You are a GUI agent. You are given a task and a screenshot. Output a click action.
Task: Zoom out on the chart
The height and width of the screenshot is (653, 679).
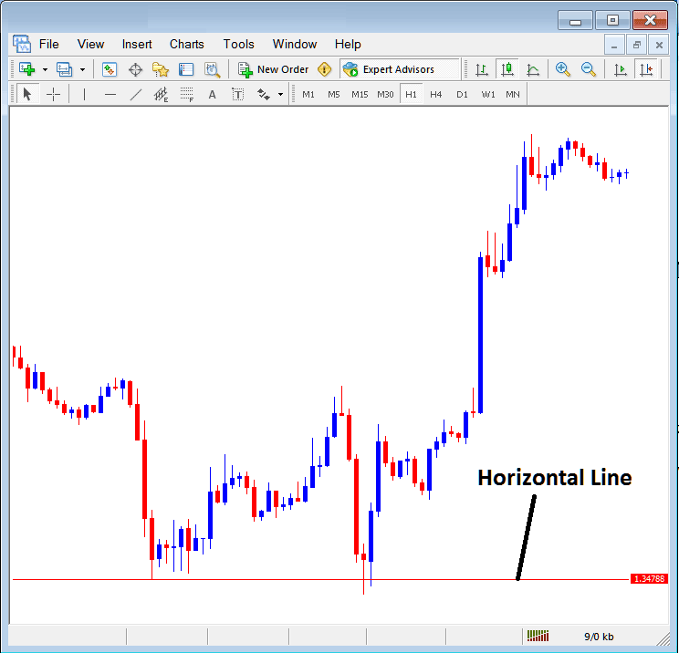(589, 69)
